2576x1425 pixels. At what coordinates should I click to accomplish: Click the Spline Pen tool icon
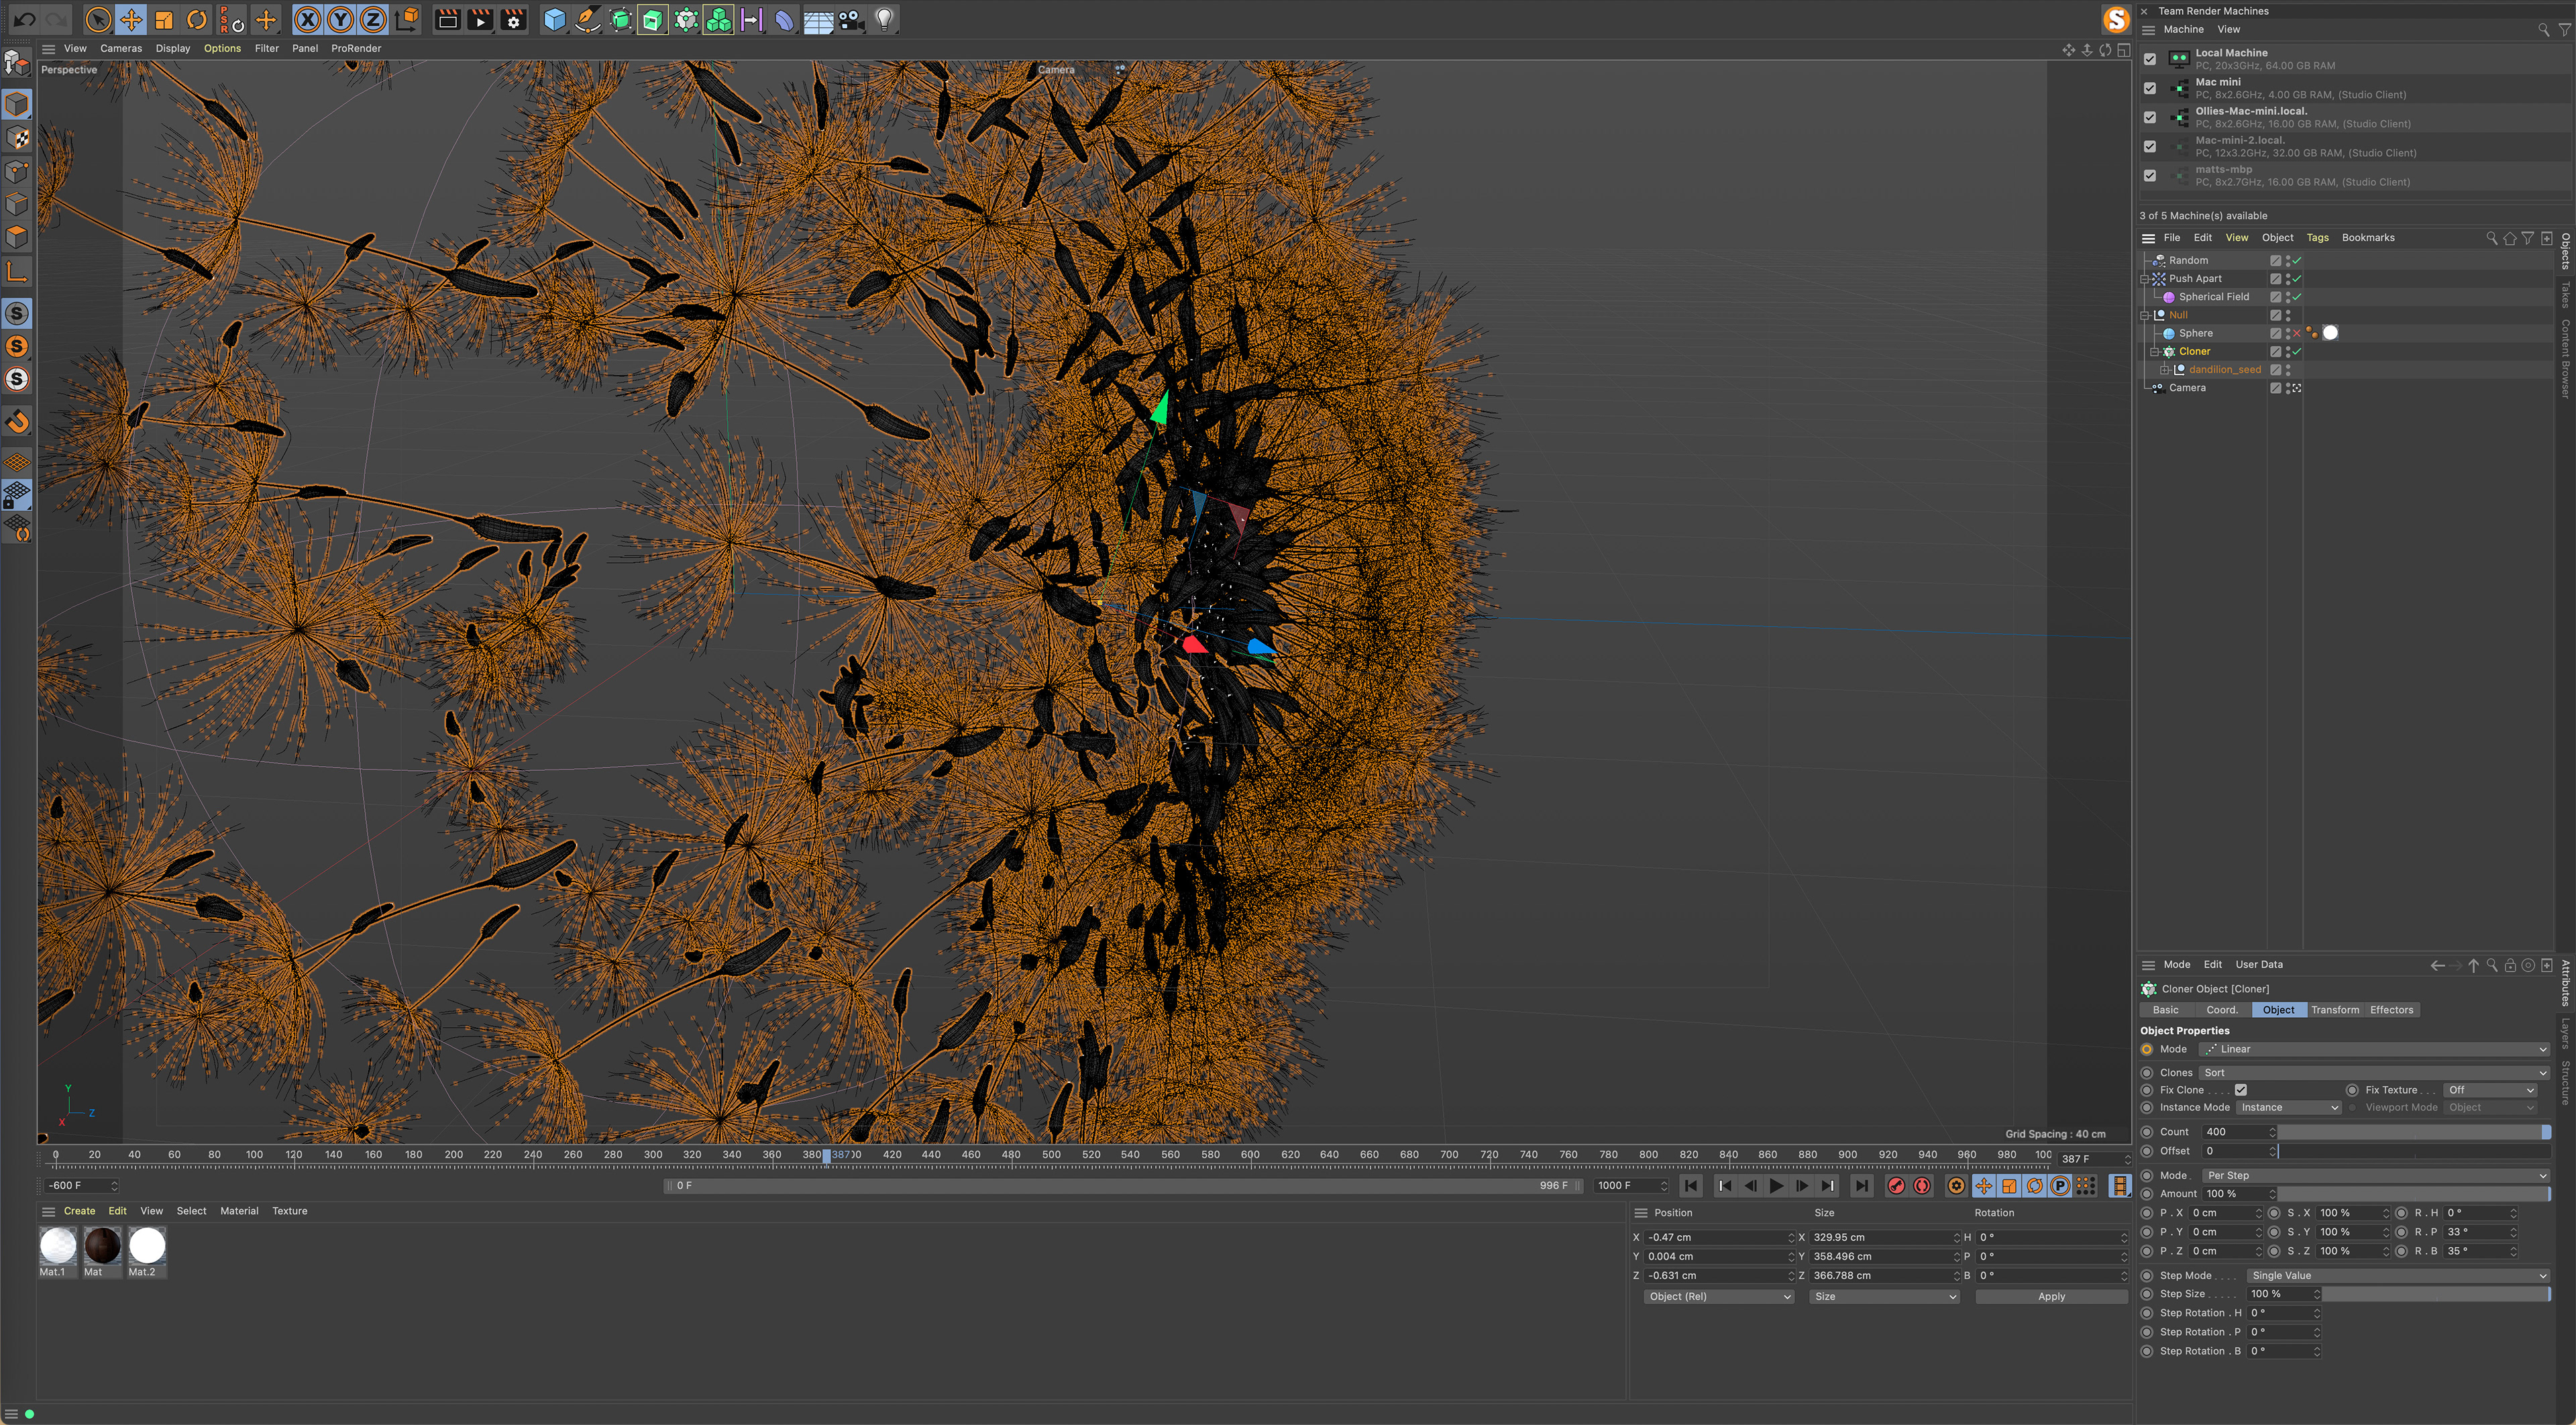pyautogui.click(x=587, y=19)
